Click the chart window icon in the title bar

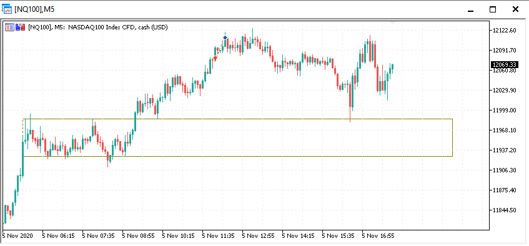pos(7,9)
